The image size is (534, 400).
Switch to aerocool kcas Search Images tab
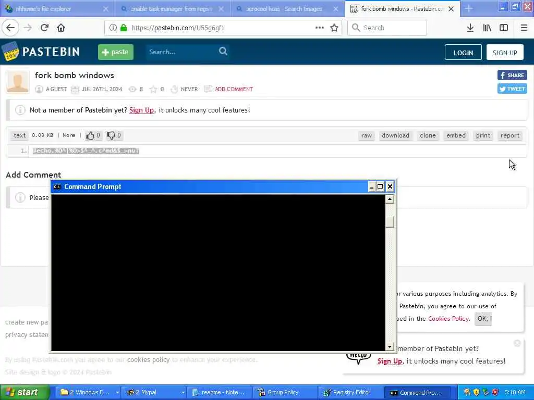[x=287, y=9]
